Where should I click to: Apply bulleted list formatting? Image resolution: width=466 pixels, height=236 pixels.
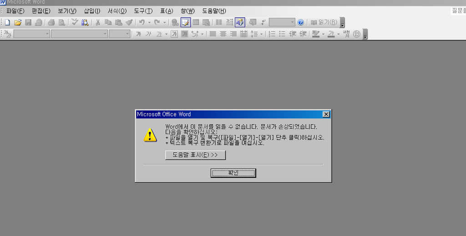[282, 34]
